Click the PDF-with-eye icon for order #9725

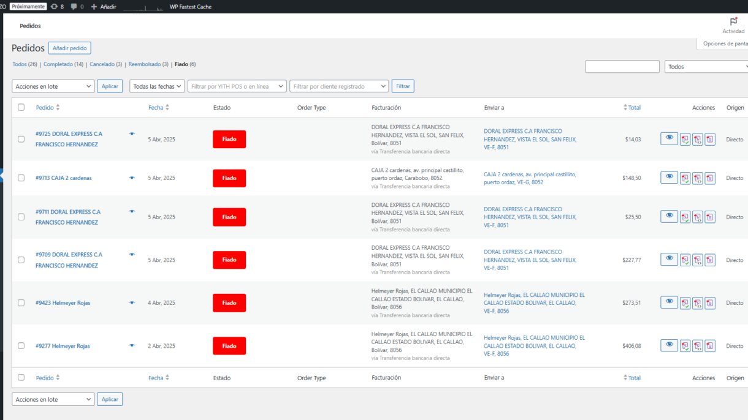coord(698,140)
